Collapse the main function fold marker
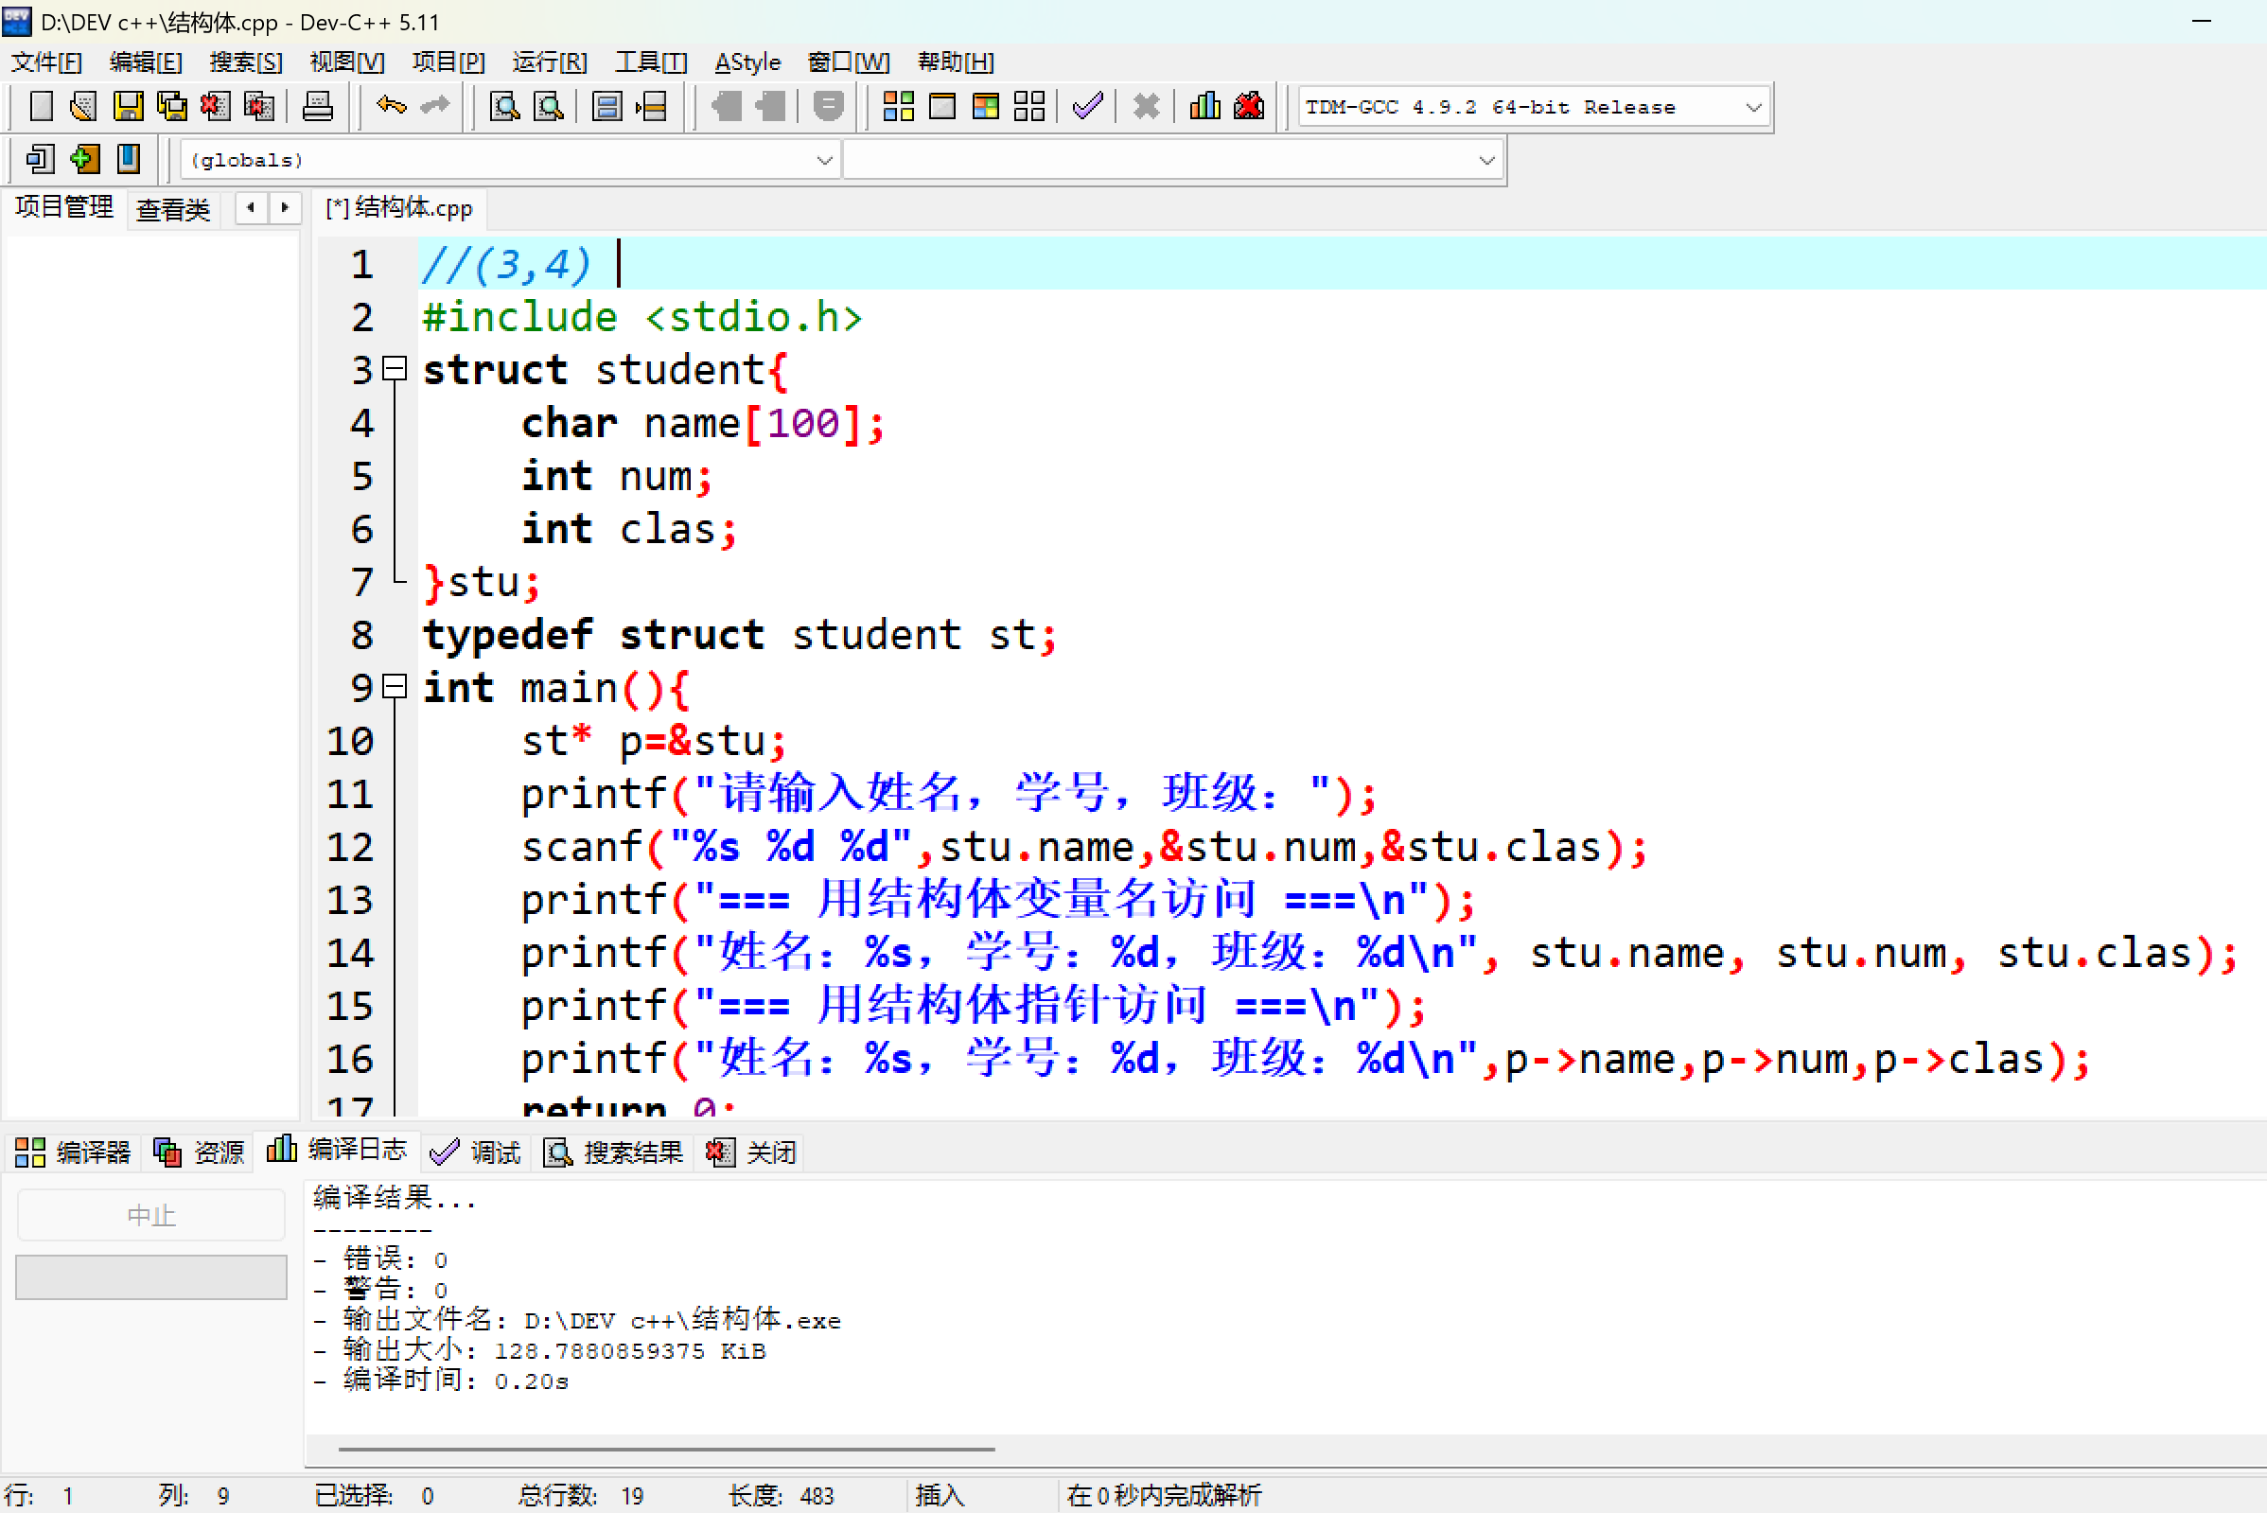Screen dimensions: 2267x1513 [x=395, y=686]
